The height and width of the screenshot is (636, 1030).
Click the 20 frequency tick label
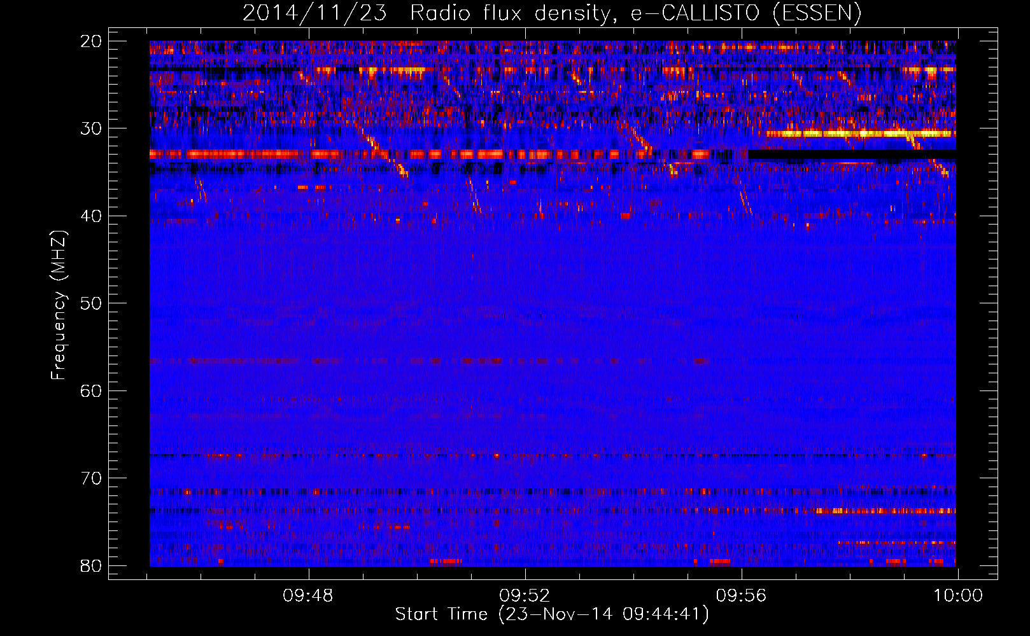click(x=91, y=41)
